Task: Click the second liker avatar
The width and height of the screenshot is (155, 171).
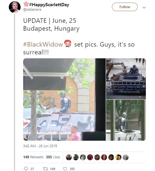Action: click(x=76, y=157)
